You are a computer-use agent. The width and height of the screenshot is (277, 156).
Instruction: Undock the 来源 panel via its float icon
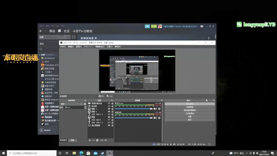(112, 101)
